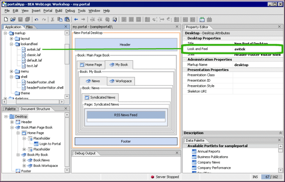Open the Portal menu
This screenshot has height=182, width=285.
(x=48, y=11)
